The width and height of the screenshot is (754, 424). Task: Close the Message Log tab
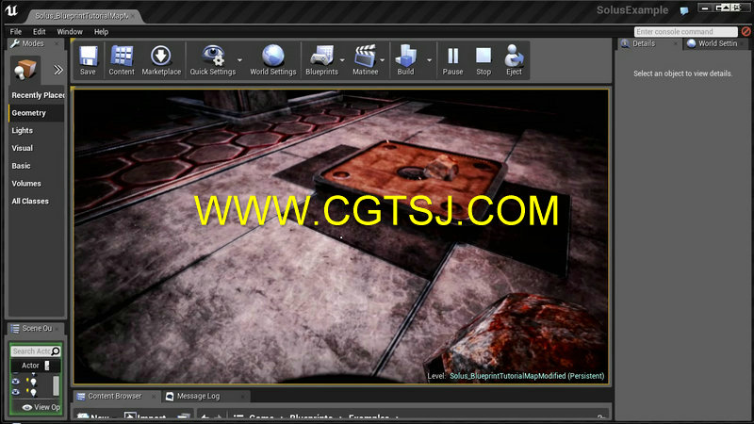(243, 397)
